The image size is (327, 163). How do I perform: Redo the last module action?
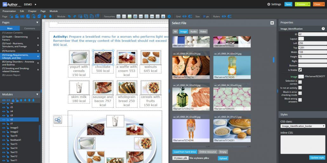tap(75, 16)
